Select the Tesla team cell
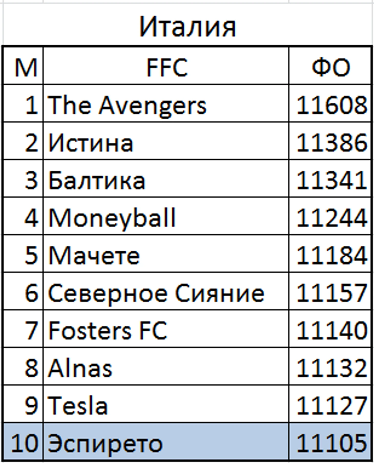374x463 pixels. coord(166,404)
